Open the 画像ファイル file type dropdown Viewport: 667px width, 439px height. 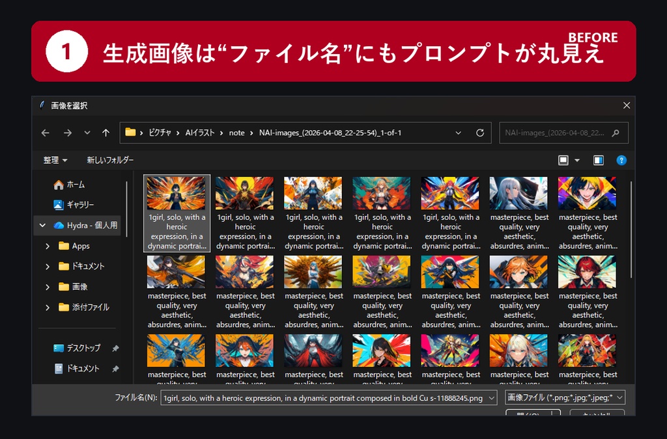point(565,397)
